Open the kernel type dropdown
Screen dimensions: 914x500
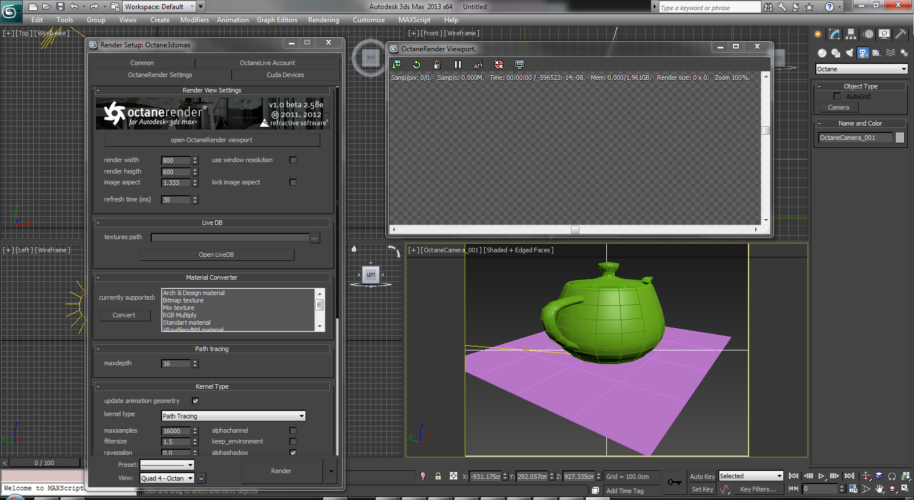(x=233, y=416)
